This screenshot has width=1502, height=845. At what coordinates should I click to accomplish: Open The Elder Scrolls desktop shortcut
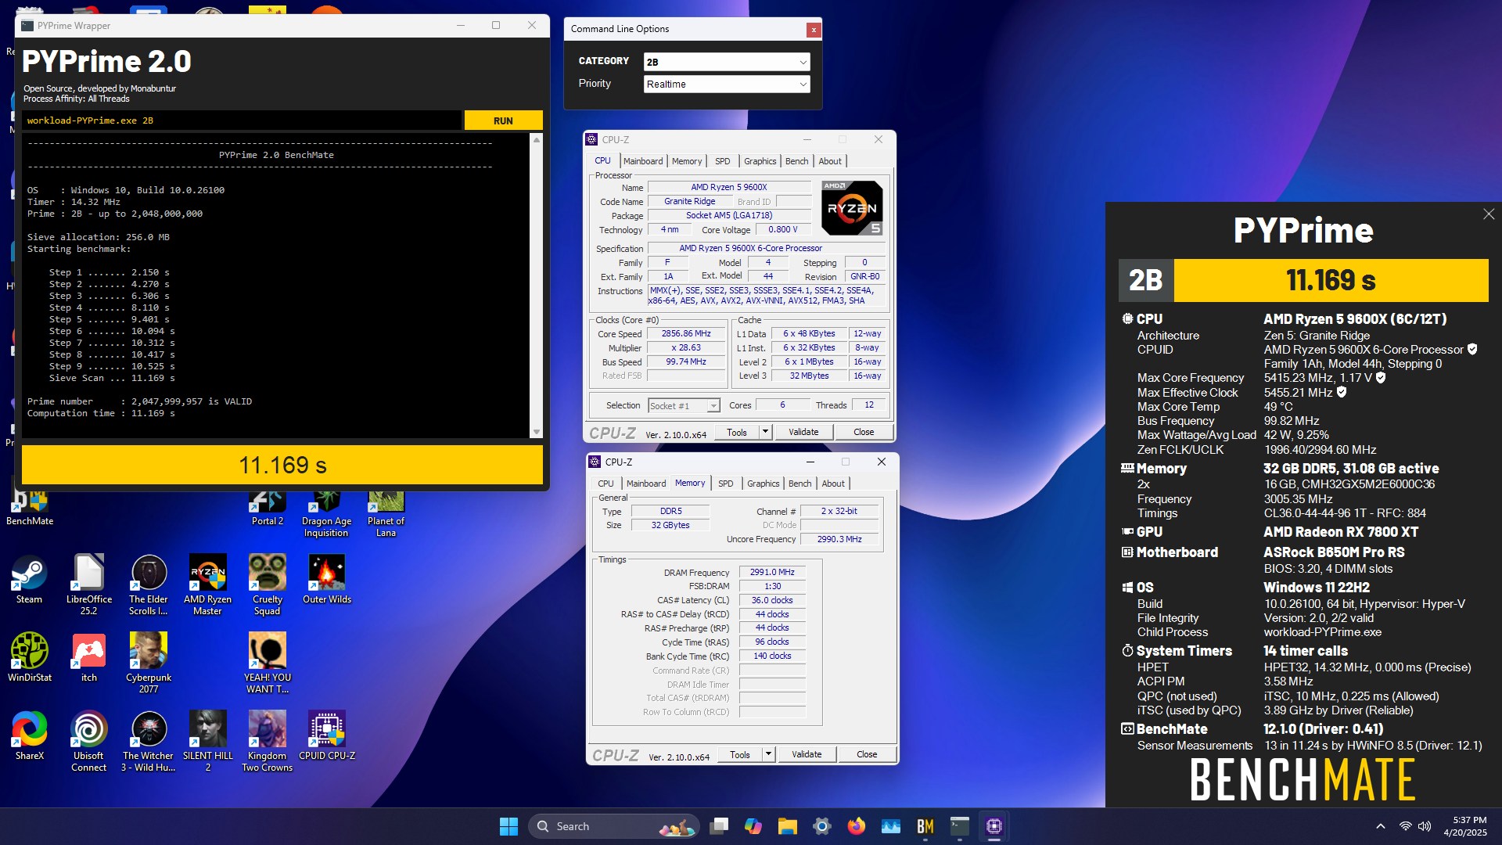(x=149, y=584)
